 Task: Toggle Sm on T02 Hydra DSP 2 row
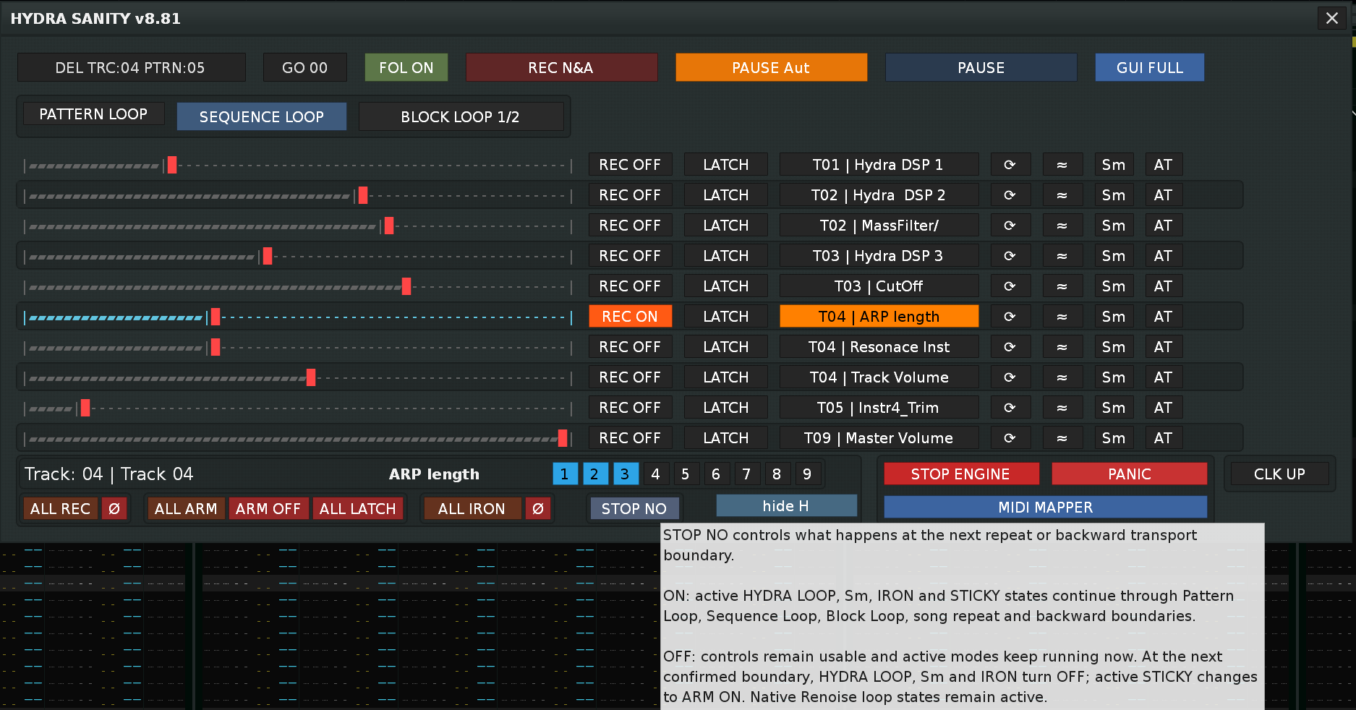(x=1114, y=195)
